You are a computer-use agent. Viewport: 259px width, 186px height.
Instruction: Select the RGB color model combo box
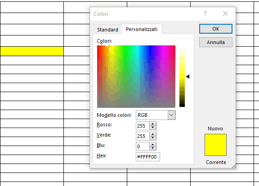pos(156,115)
